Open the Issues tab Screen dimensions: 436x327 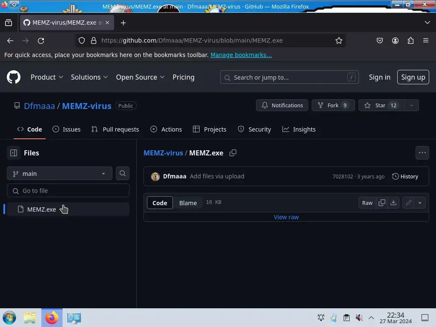click(x=66, y=129)
